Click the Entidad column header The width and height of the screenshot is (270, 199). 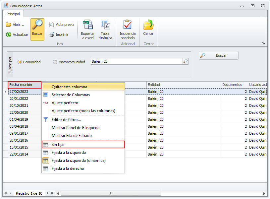pyautogui.click(x=183, y=85)
